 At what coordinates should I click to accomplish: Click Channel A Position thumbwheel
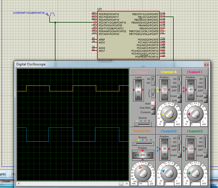[164, 90]
